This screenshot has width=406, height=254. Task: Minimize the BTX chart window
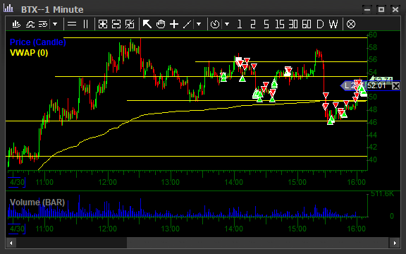(x=367, y=10)
